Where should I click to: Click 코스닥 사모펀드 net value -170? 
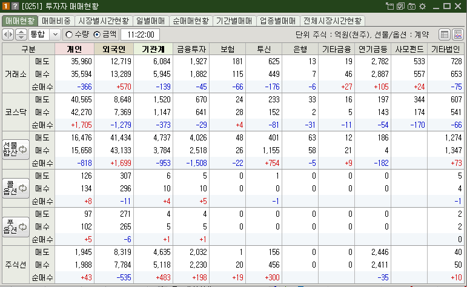[x=417, y=125]
